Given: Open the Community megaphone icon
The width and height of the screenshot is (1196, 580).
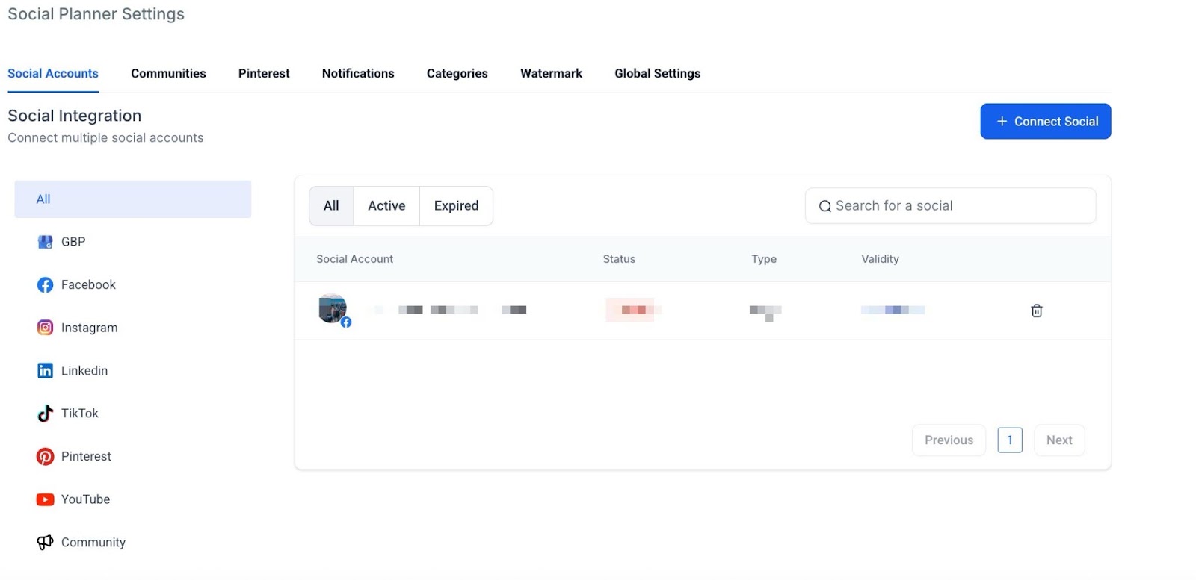Looking at the screenshot, I should pos(45,543).
